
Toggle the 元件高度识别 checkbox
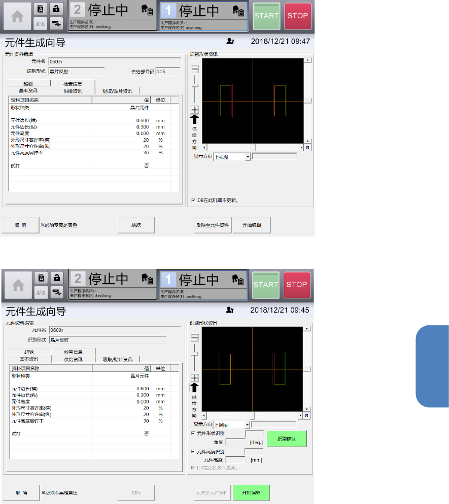[193, 452]
